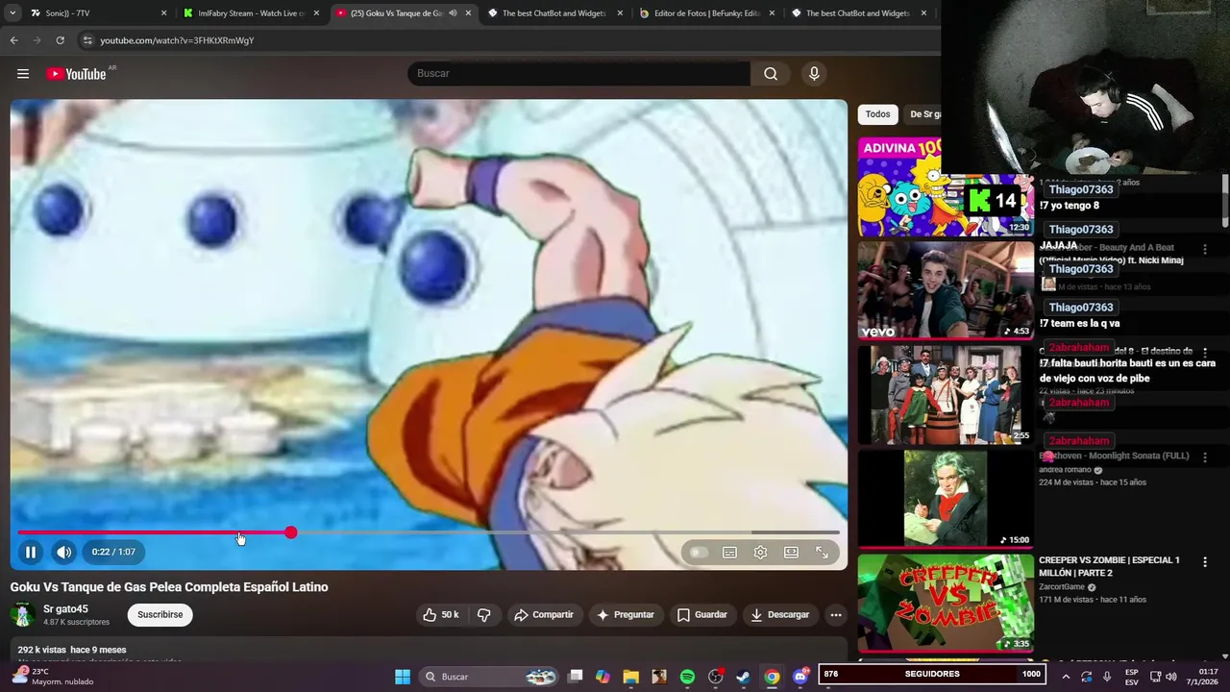This screenshot has height=692, width=1230.
Task: Click the YouTube Buscar search field
Action: (x=578, y=74)
